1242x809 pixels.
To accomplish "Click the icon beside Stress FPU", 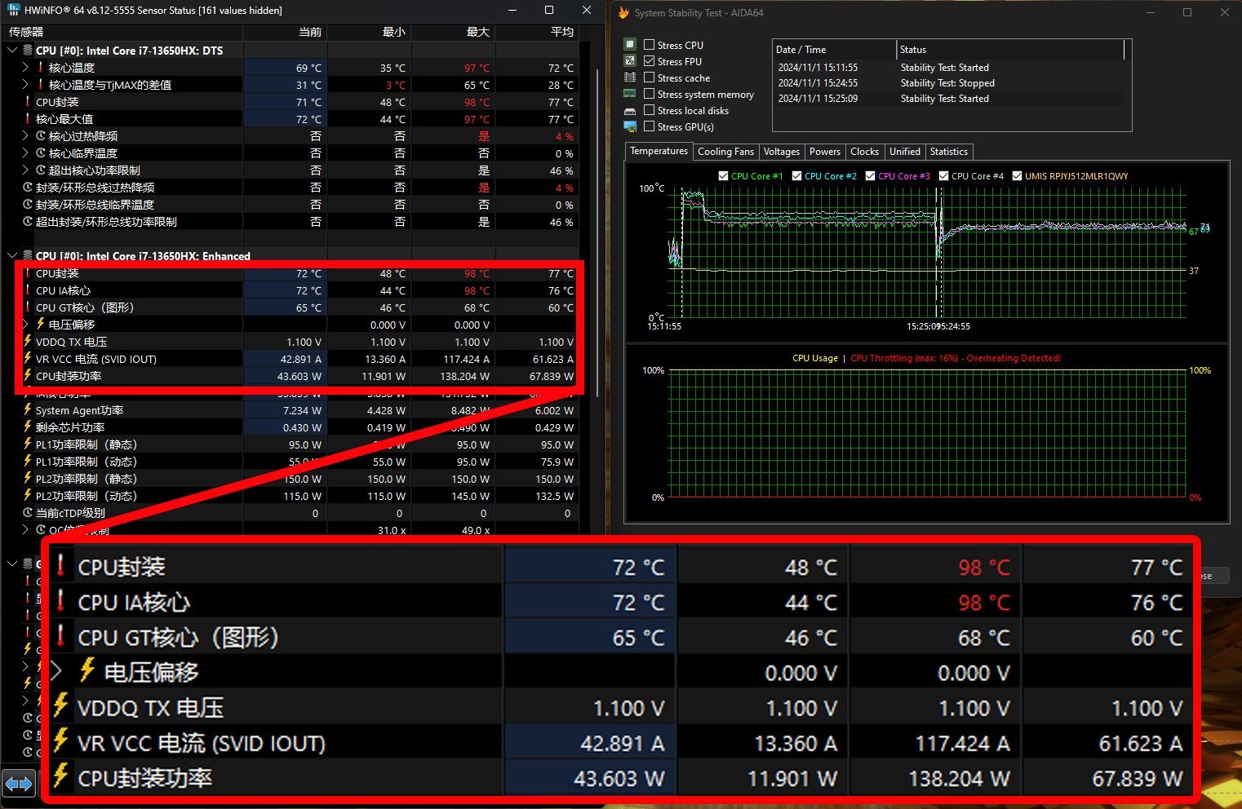I will point(630,61).
